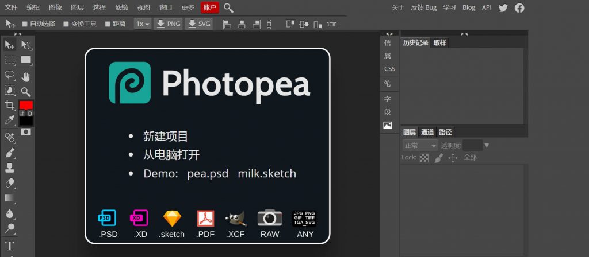This screenshot has height=257, width=589.
Task: Open the 1x export scale dropdown
Action: (143, 24)
